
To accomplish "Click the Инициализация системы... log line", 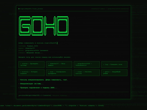I will pyautogui.click(x=31, y=84).
